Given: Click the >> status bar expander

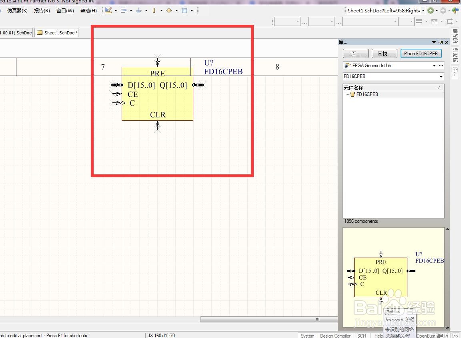Looking at the screenshot, I should [455, 336].
